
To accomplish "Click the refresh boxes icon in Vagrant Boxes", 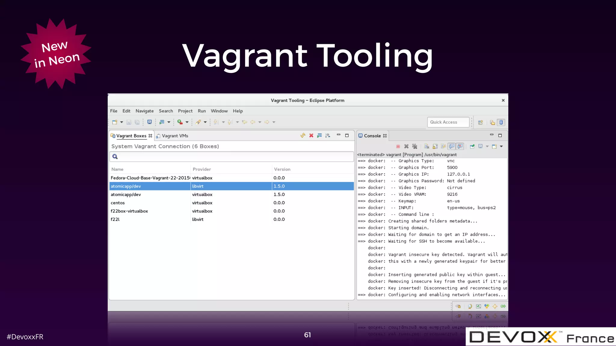I will pyautogui.click(x=303, y=135).
